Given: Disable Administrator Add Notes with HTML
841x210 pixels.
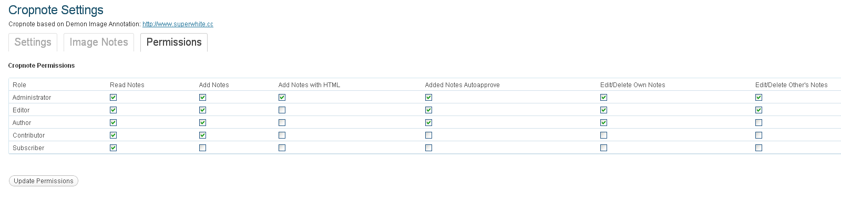Looking at the screenshot, I should coord(282,97).
